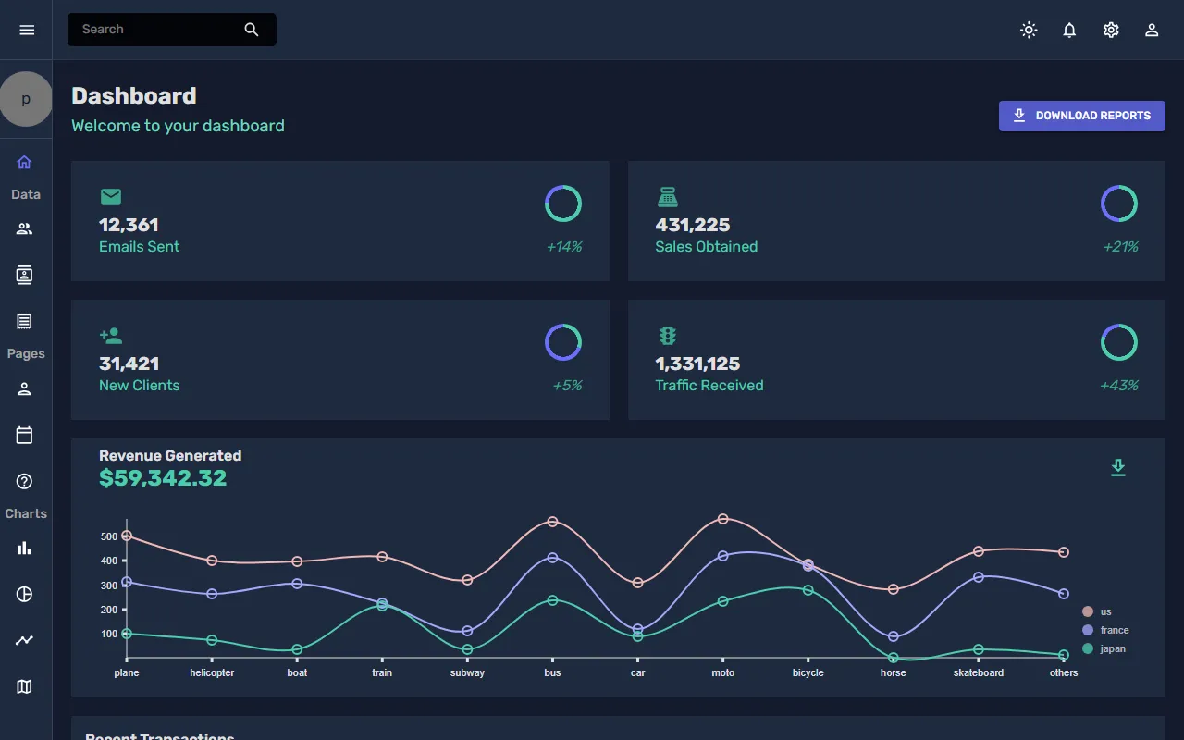This screenshot has height=740, width=1184.
Task: Click the Data section label in sidebar
Action: pyautogui.click(x=26, y=194)
